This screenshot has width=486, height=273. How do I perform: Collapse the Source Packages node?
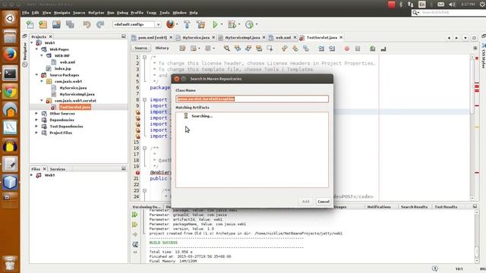[x=37, y=75]
